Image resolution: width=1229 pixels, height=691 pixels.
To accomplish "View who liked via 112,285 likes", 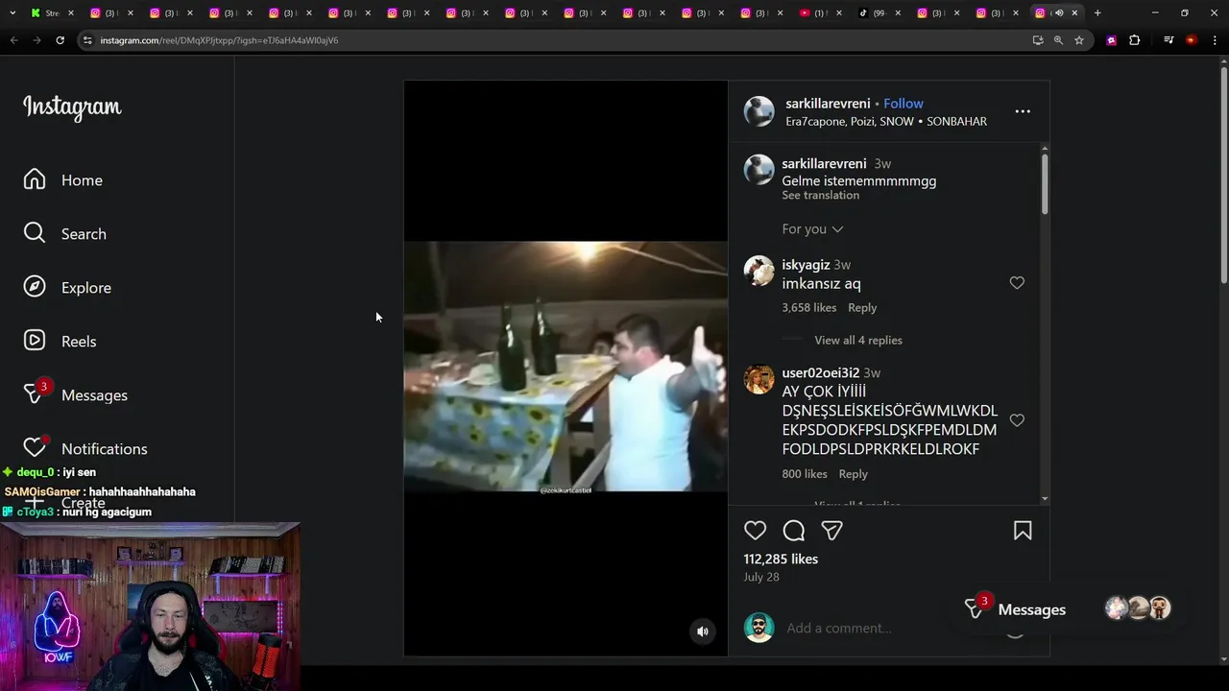I will point(781,560).
